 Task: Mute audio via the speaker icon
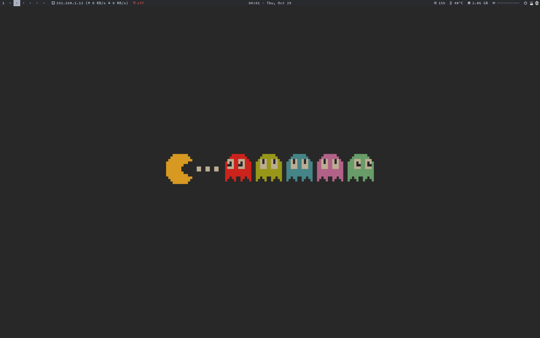[x=494, y=3]
